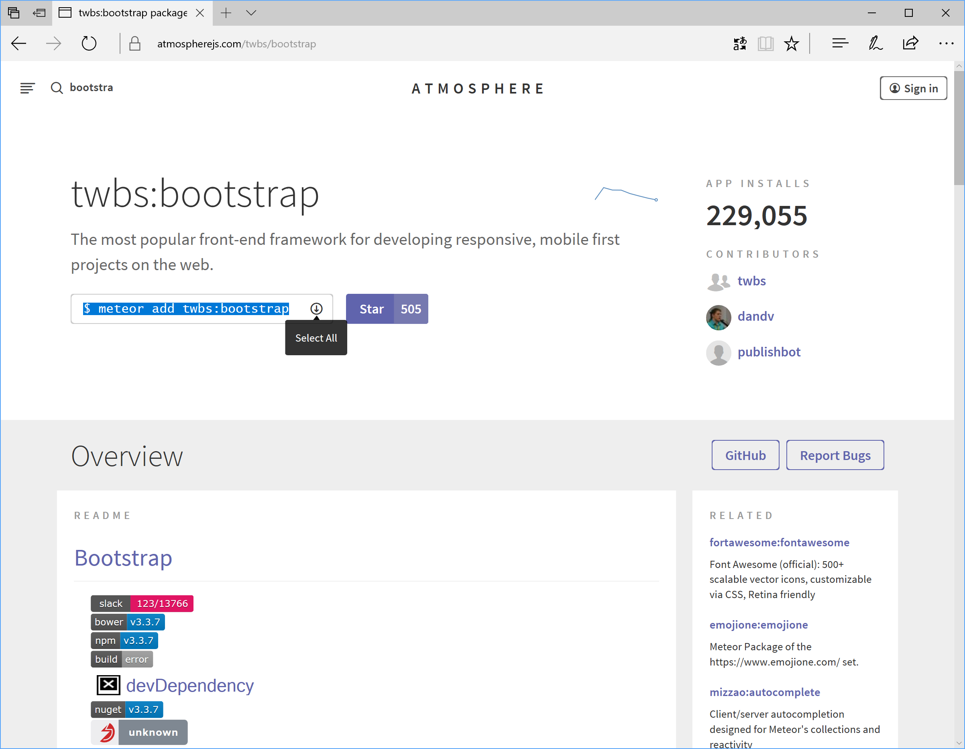The height and width of the screenshot is (749, 965).
Task: Add this page to favorites
Action: pos(791,43)
